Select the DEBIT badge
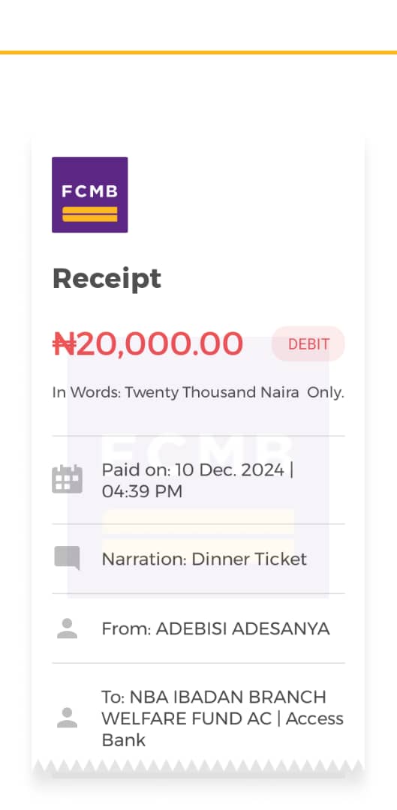This screenshot has width=397, height=810. [x=308, y=344]
